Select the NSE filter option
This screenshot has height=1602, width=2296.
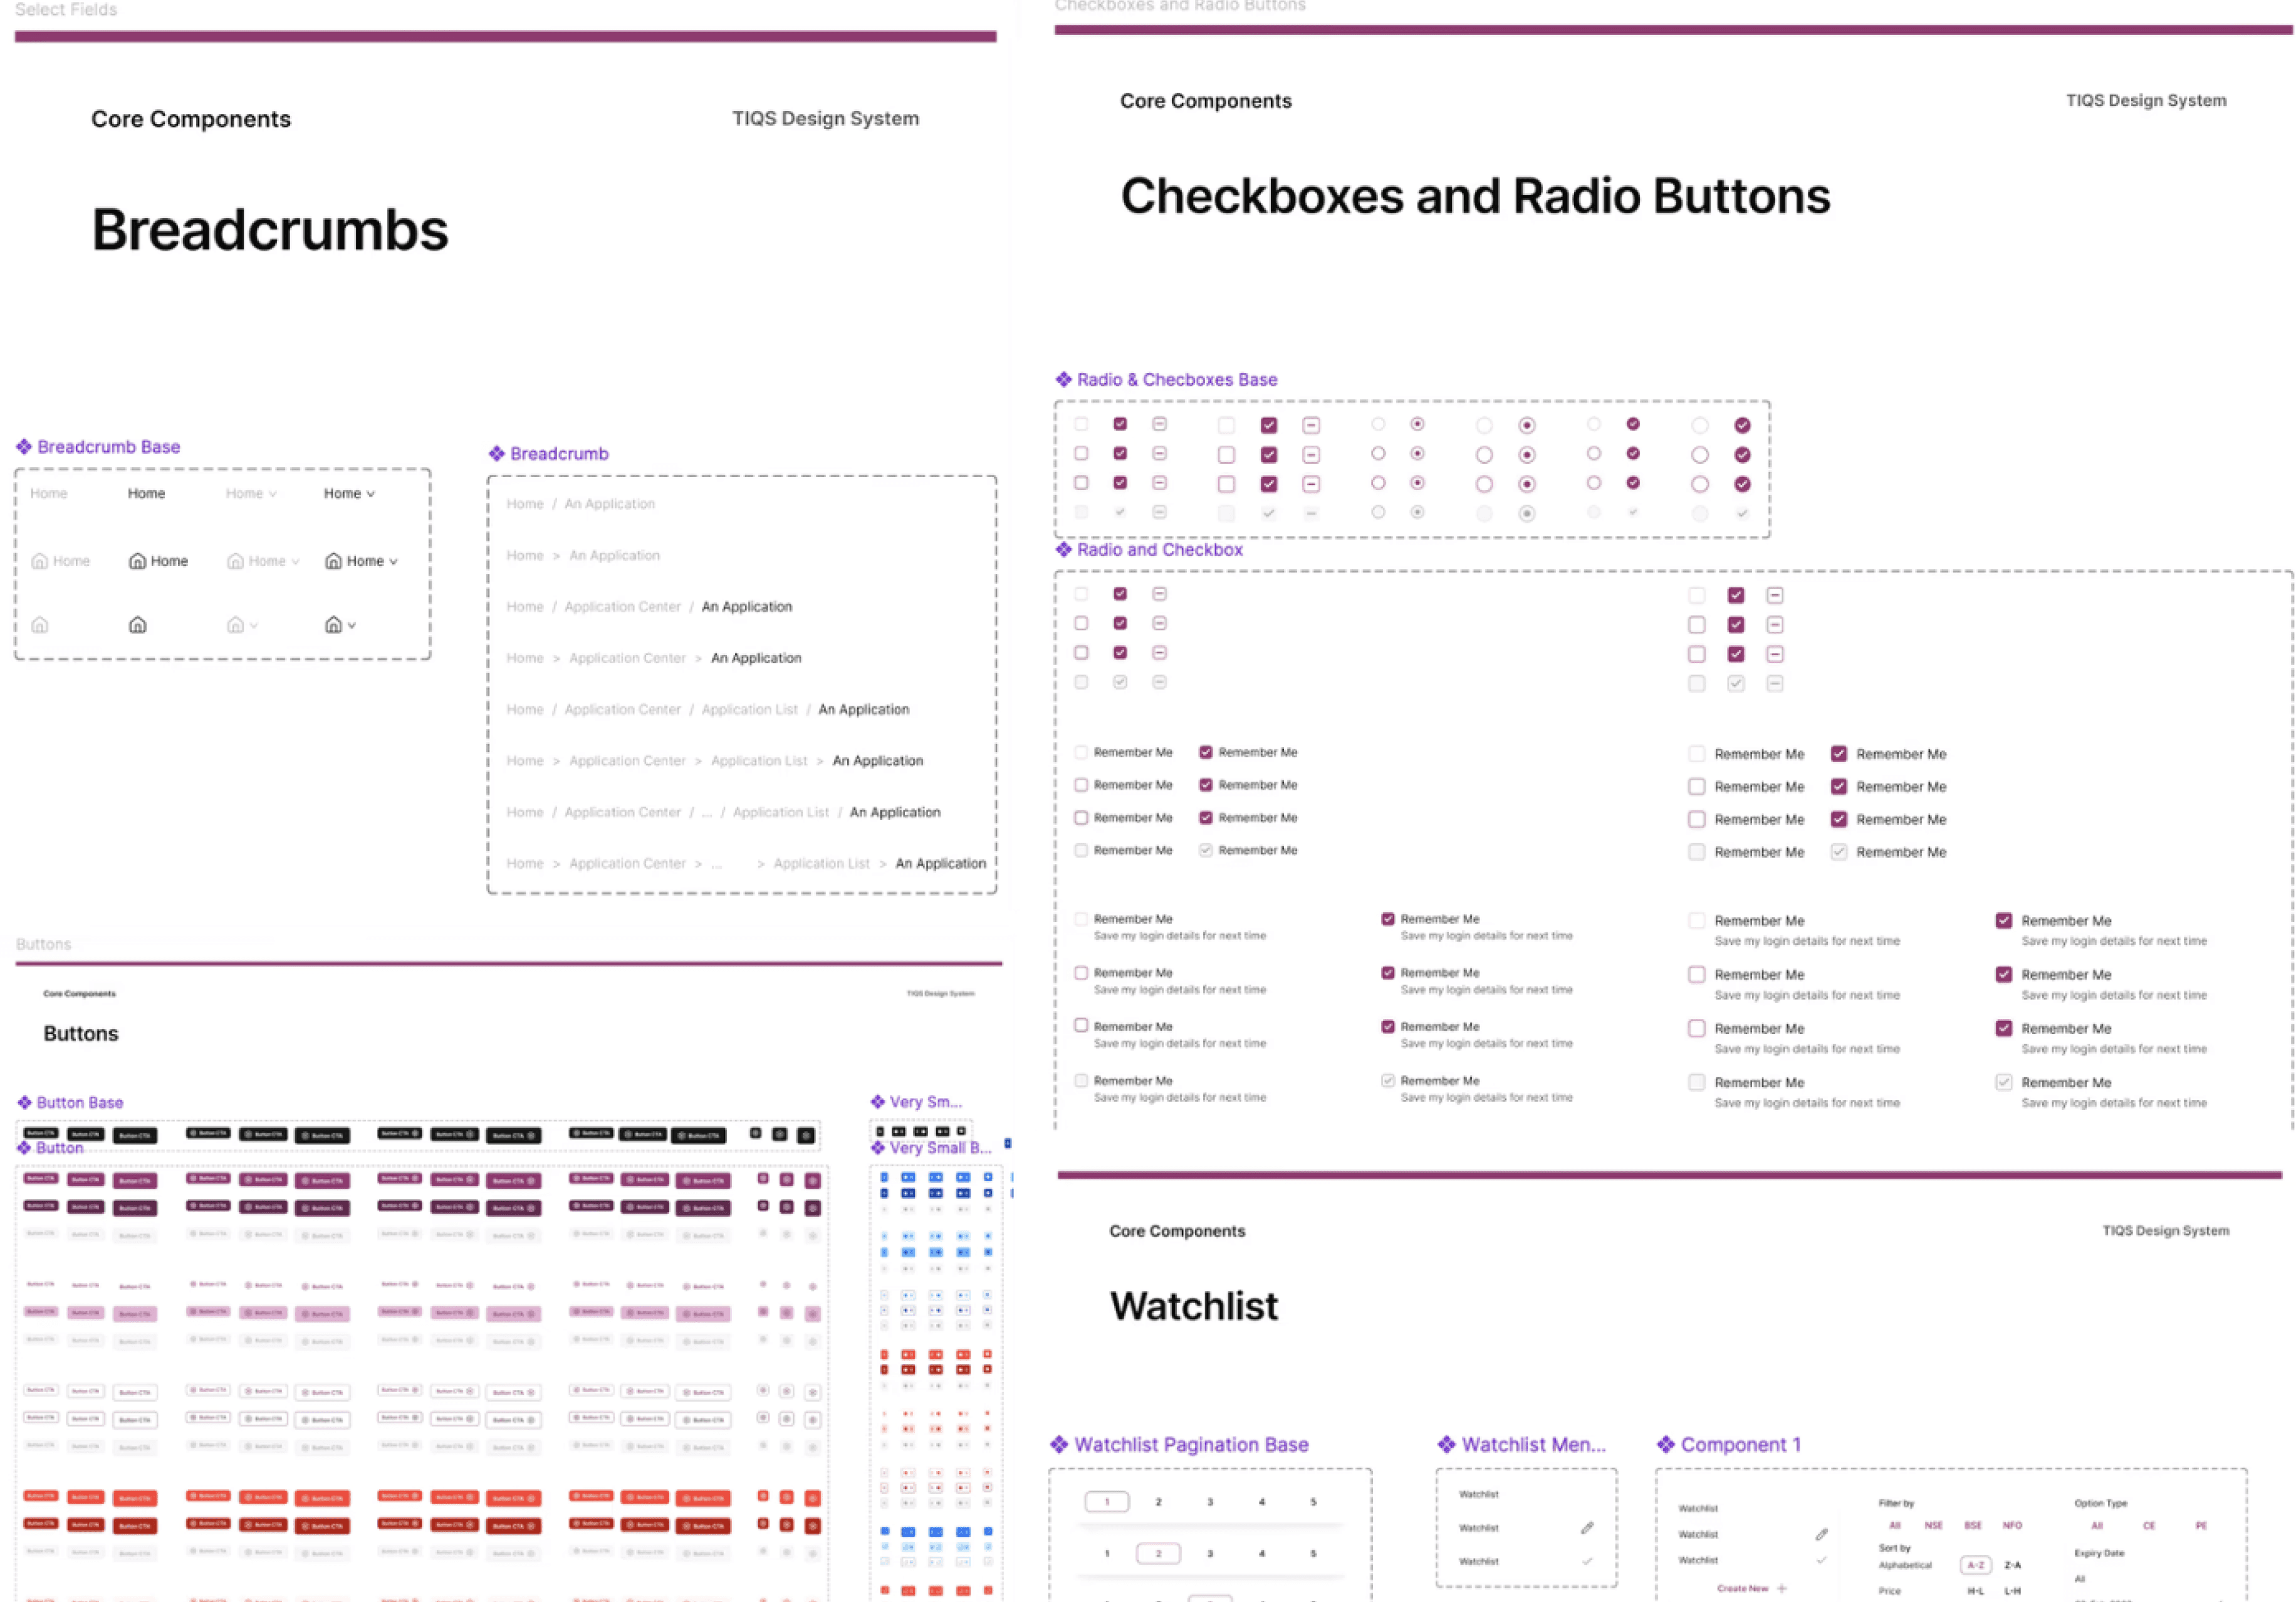pyautogui.click(x=1933, y=1525)
